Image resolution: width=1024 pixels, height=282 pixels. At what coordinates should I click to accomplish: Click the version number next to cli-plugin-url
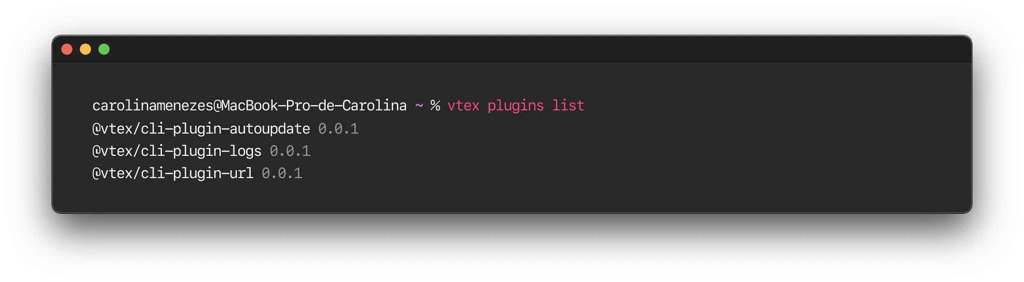[x=282, y=173]
